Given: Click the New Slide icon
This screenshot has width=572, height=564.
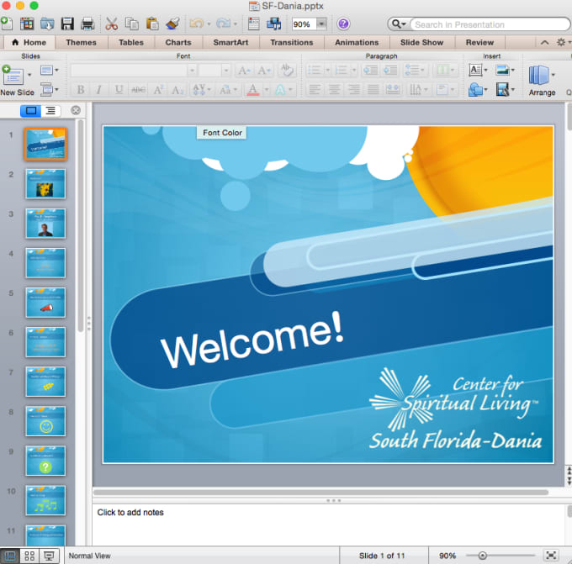Looking at the screenshot, I should click(13, 76).
